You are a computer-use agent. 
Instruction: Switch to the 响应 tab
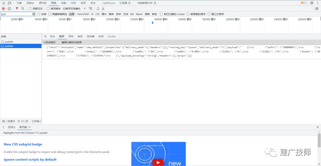80,36
